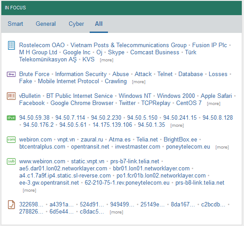The height and width of the screenshot is (226, 244).
Task: Click the barcode products icon
Action: [11, 96]
